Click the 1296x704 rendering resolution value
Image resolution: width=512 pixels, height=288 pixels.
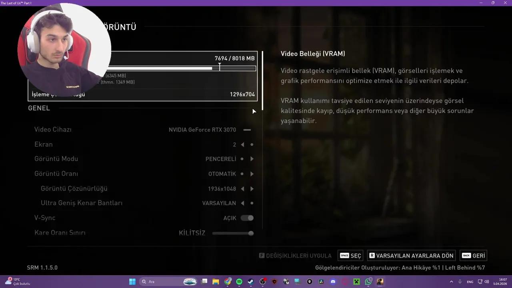(242, 94)
